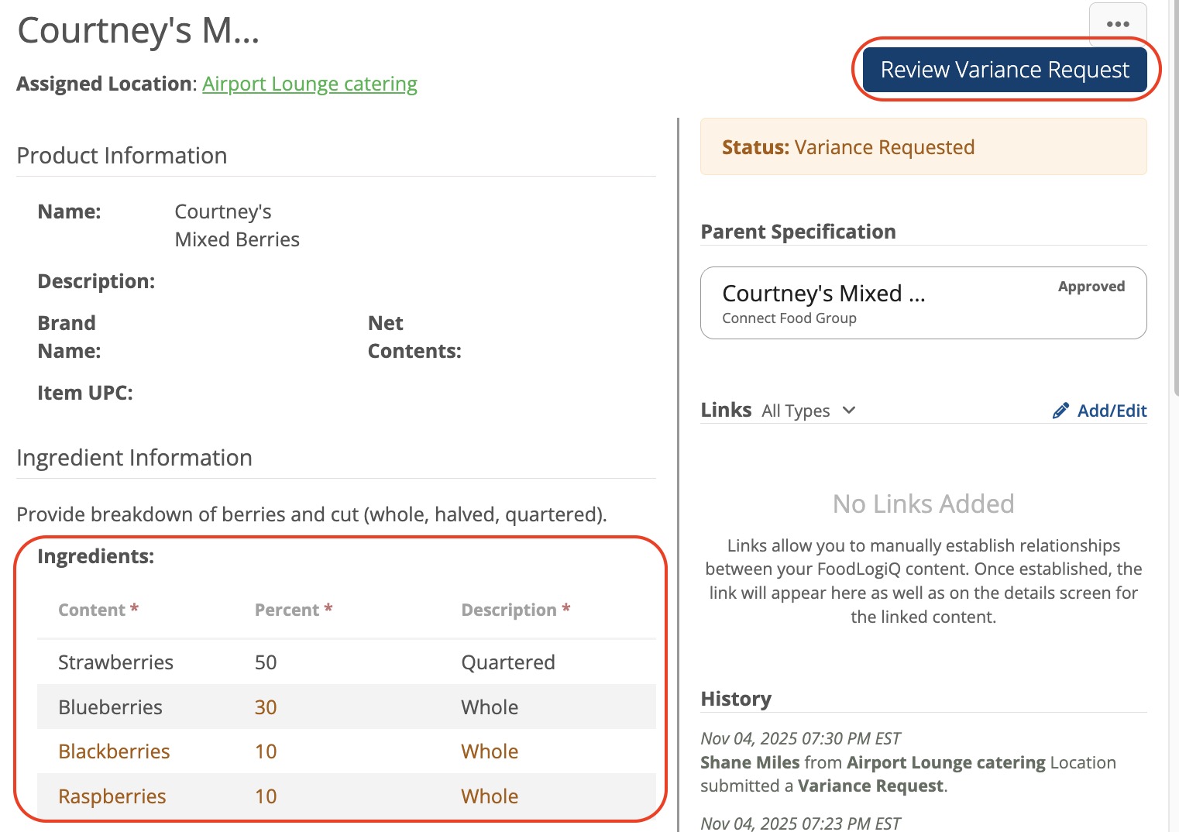This screenshot has height=832, width=1179.
Task: Select the Strawberries ingredient row
Action: coord(346,662)
